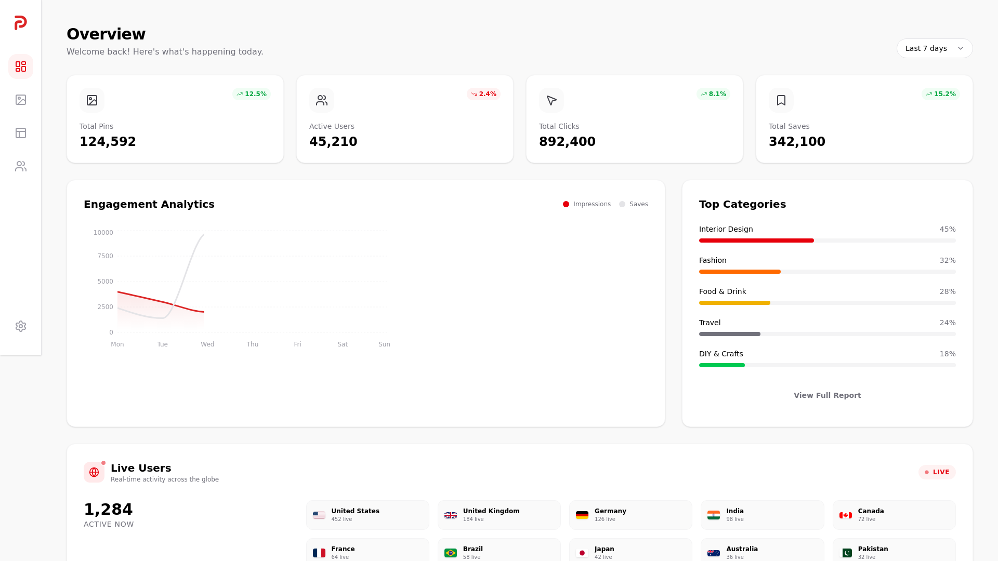
Task: Click the 2.4% downward trend badge
Action: (483, 94)
